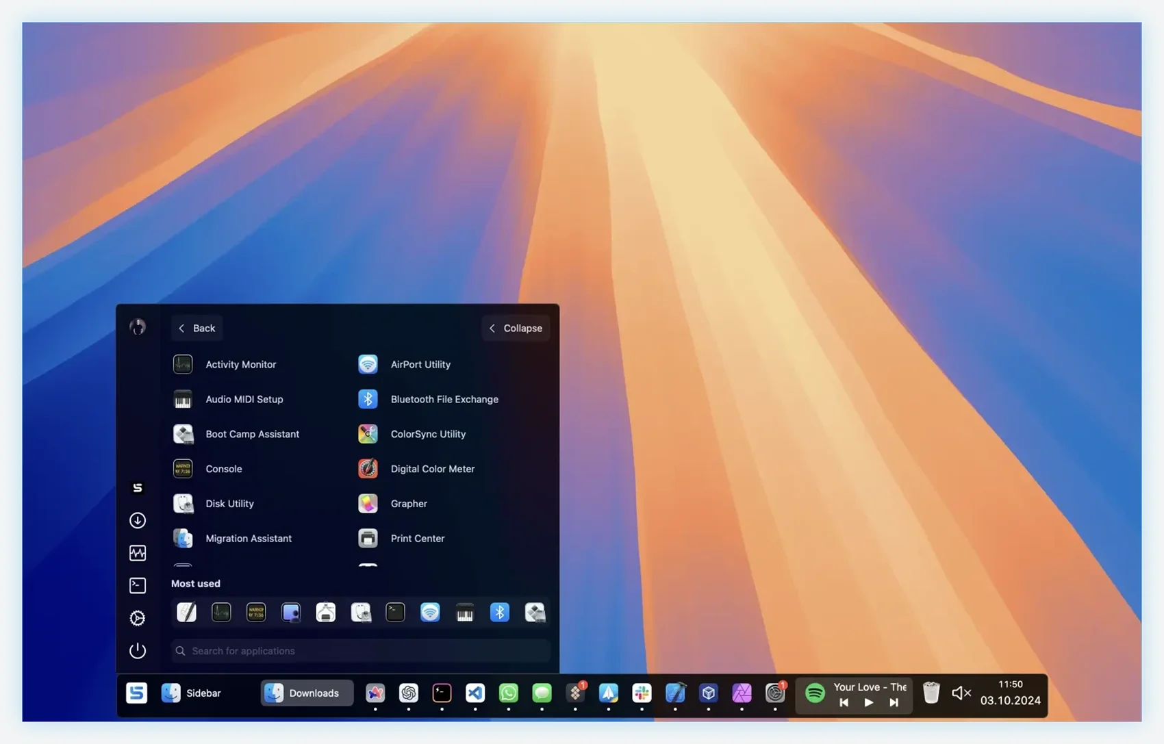
Task: Click Screen Sharing icon in Most used
Action: click(x=291, y=613)
